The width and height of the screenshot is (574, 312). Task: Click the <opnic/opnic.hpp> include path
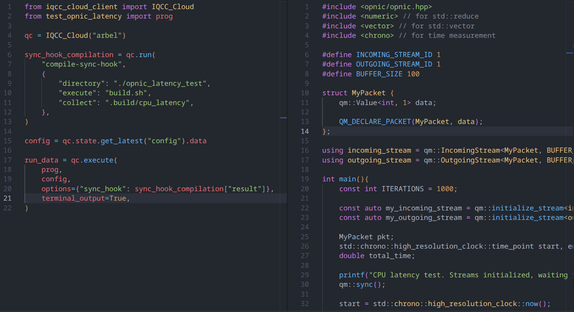point(396,7)
